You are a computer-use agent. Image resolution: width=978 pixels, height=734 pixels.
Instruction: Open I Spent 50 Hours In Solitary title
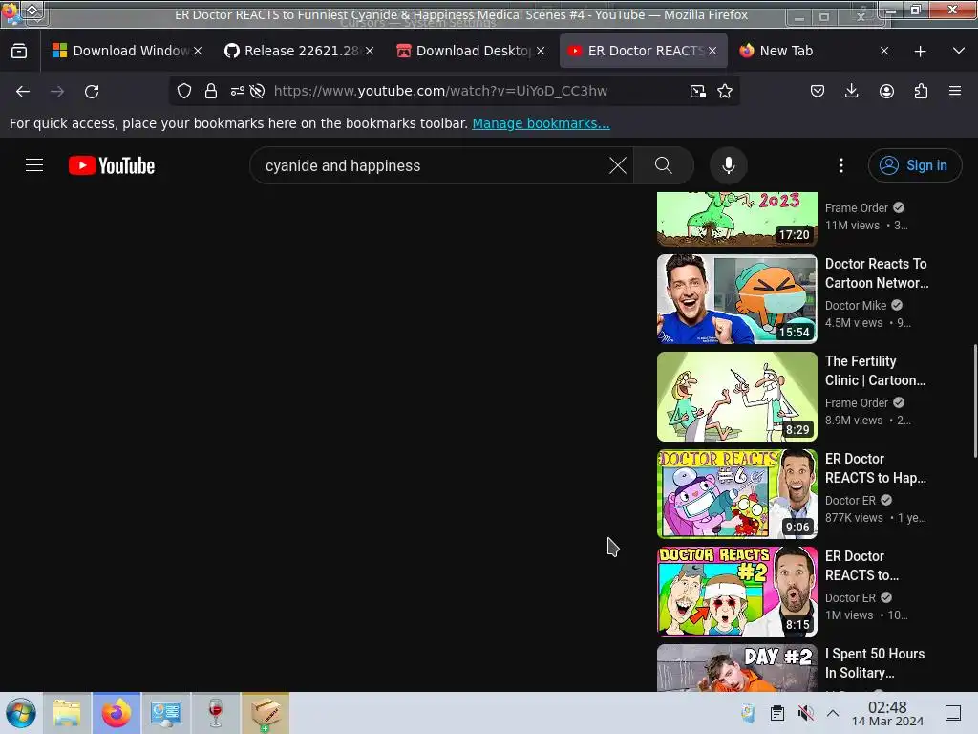(x=875, y=663)
